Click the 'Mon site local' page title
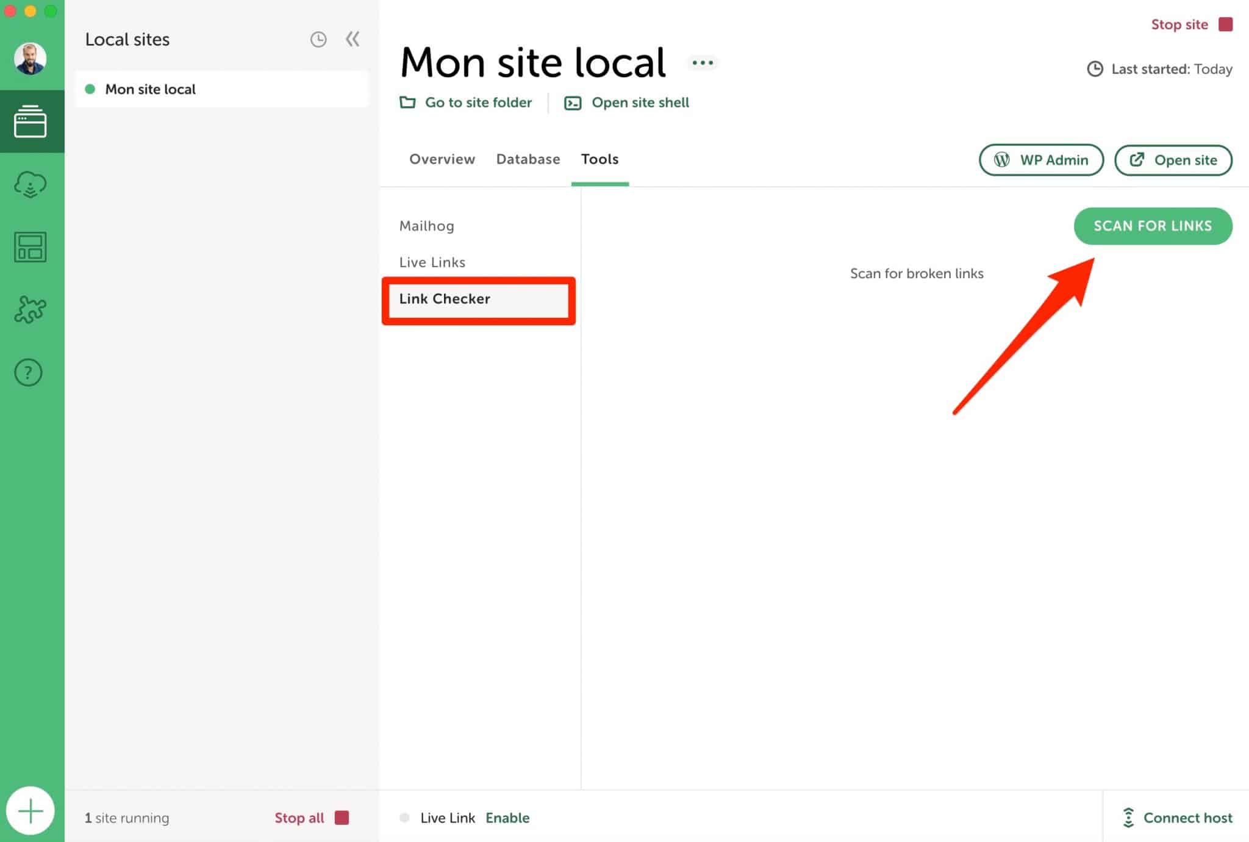Viewport: 1249px width, 842px height. [x=533, y=62]
